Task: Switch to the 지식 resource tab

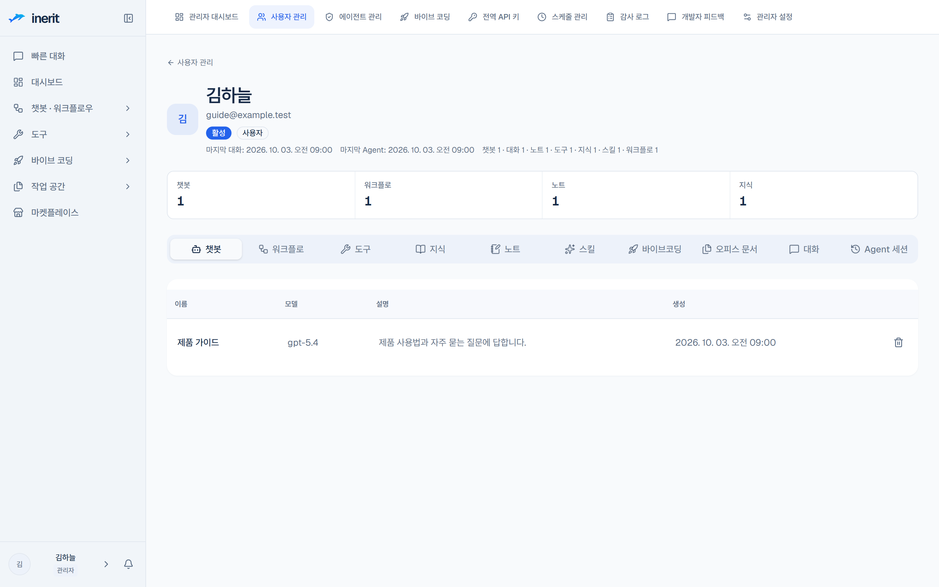Action: pos(430,249)
